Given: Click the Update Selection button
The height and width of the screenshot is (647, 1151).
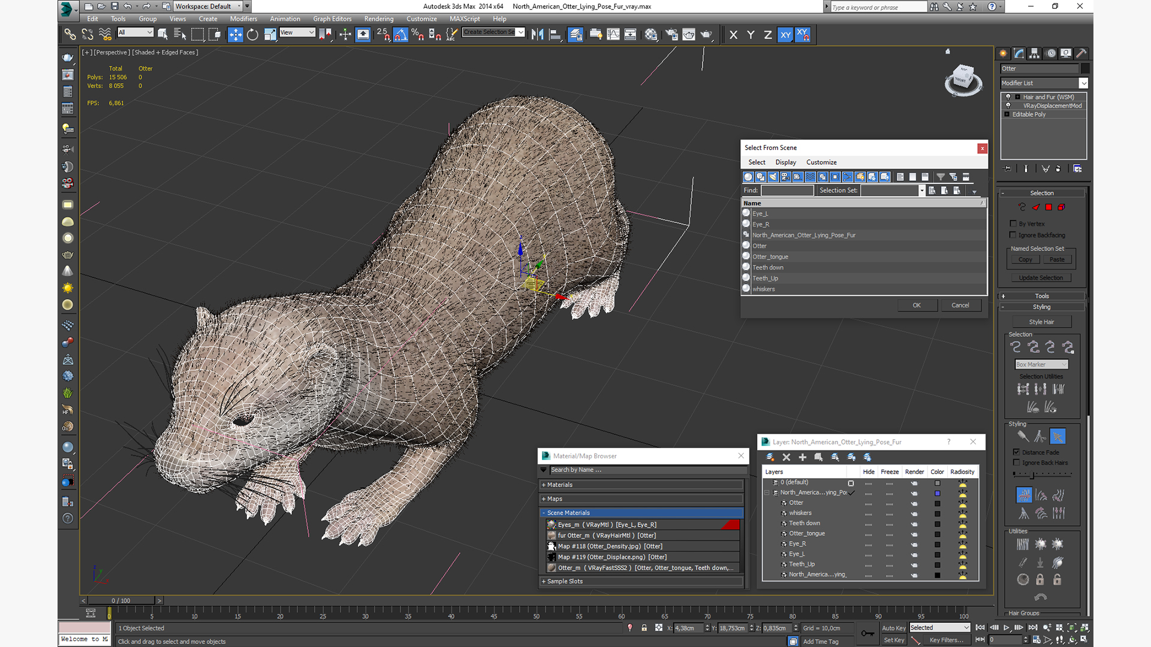Looking at the screenshot, I should 1041,278.
